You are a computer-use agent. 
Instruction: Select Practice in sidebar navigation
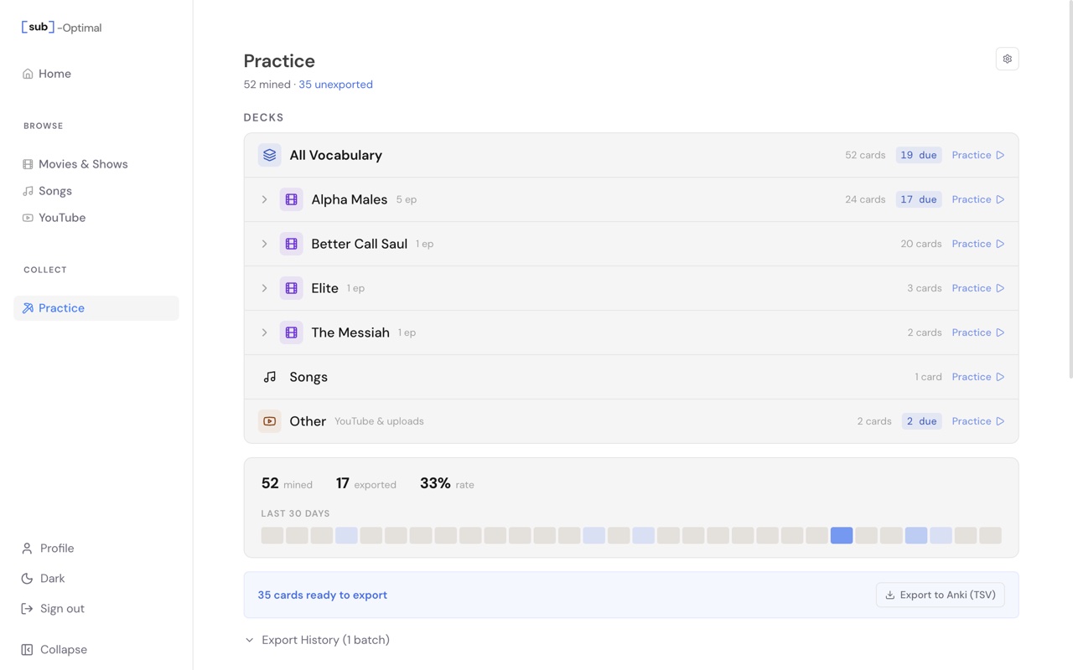(96, 308)
